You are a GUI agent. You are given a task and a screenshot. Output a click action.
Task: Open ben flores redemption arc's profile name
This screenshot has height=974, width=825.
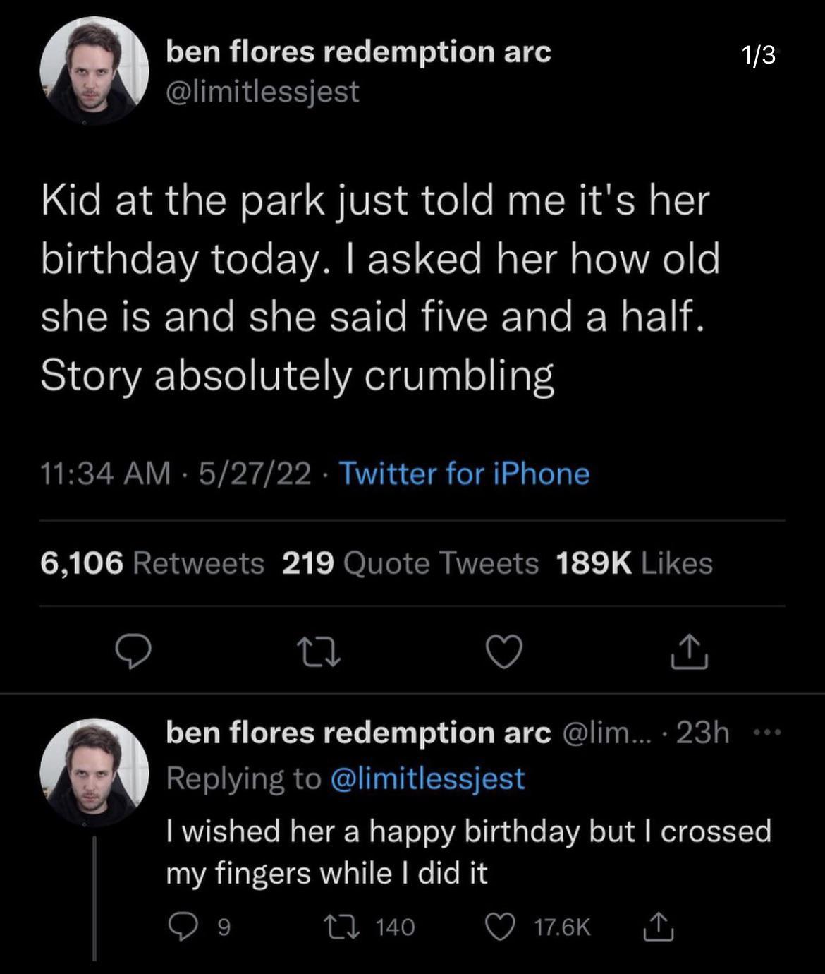coord(358,51)
